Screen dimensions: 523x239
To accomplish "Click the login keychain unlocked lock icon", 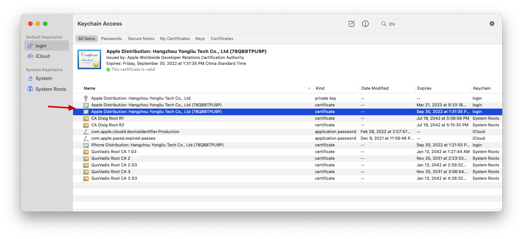I will [30, 46].
